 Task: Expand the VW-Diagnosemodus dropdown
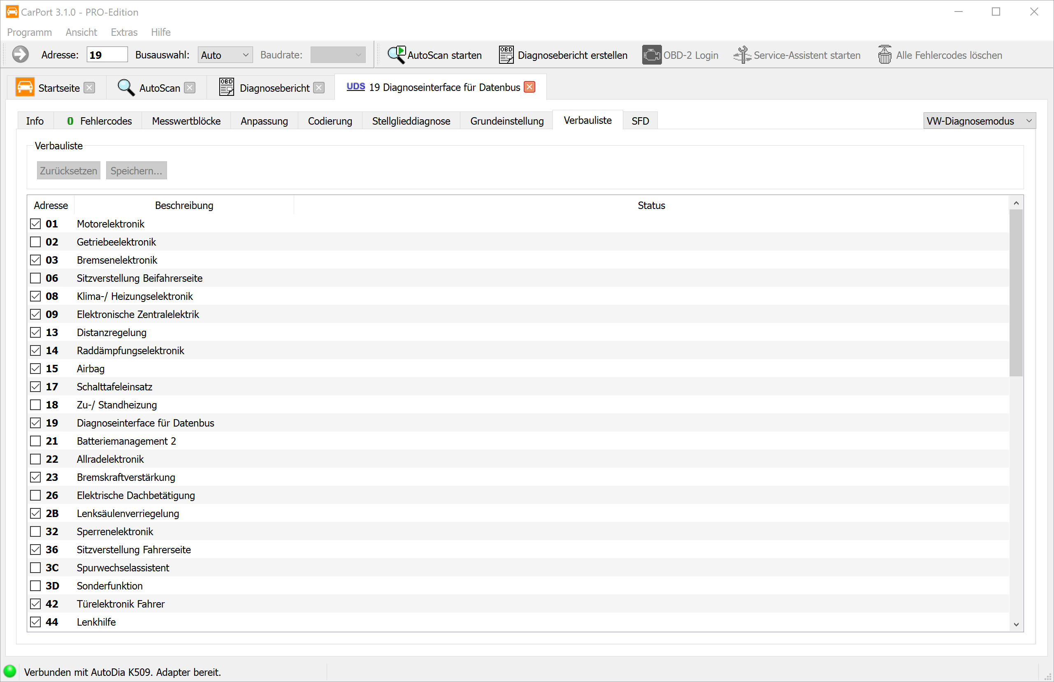point(979,121)
